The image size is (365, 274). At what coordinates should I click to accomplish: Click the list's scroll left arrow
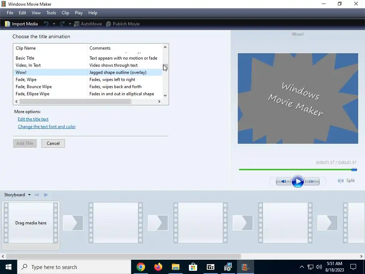coord(16,101)
